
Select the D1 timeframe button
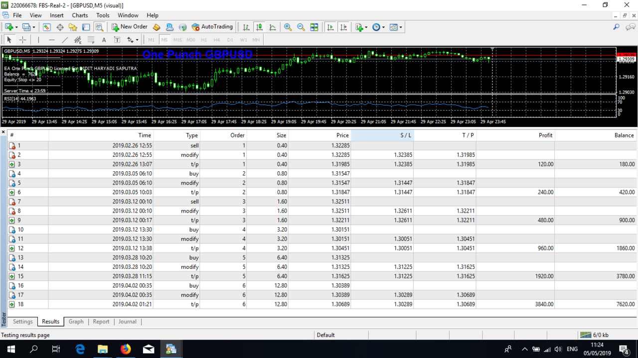(x=230, y=40)
